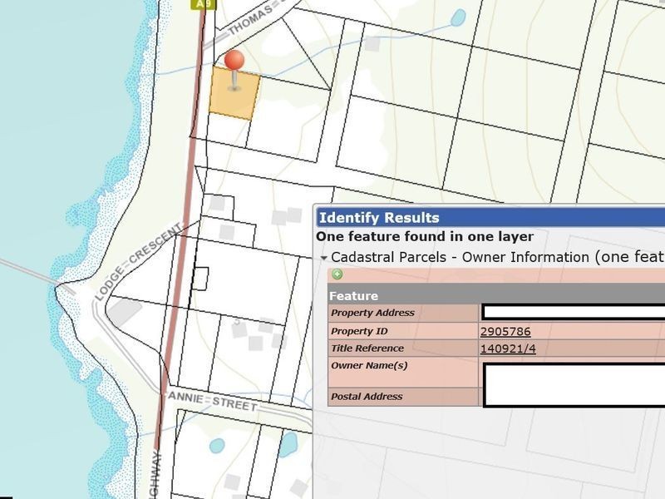Screen dimensions: 665x499
Task: Click the grey building beside Lodge Crescent
Action: point(124,311)
